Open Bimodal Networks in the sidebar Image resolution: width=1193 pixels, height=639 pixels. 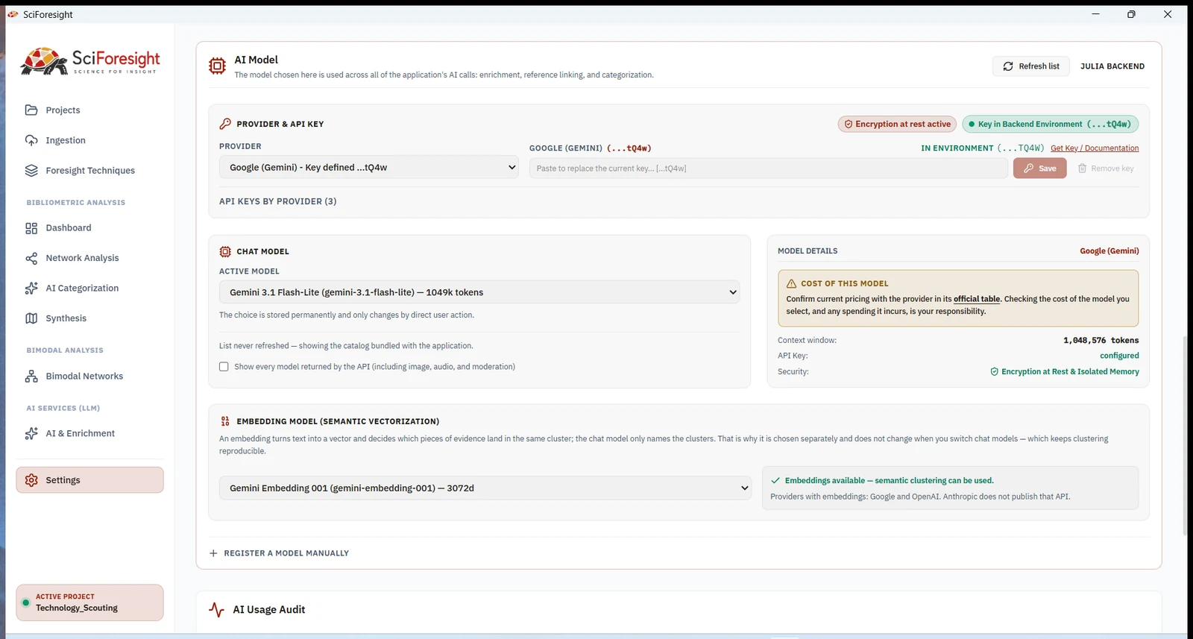[x=89, y=377]
